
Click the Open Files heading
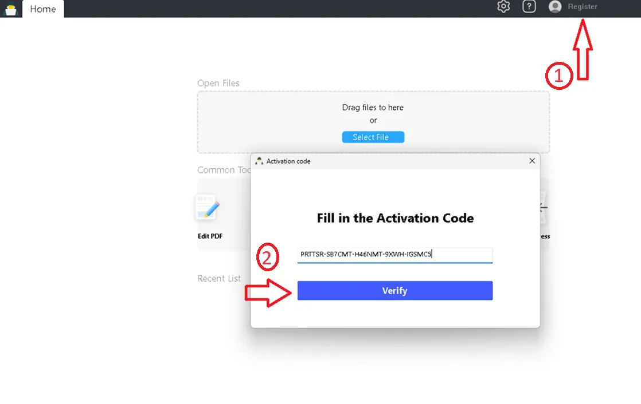[x=218, y=84]
